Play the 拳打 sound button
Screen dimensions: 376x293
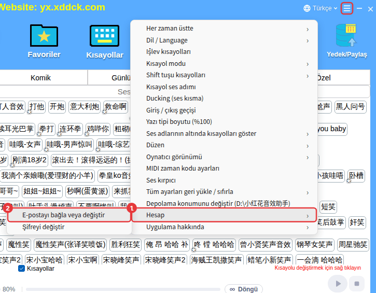coord(47,129)
